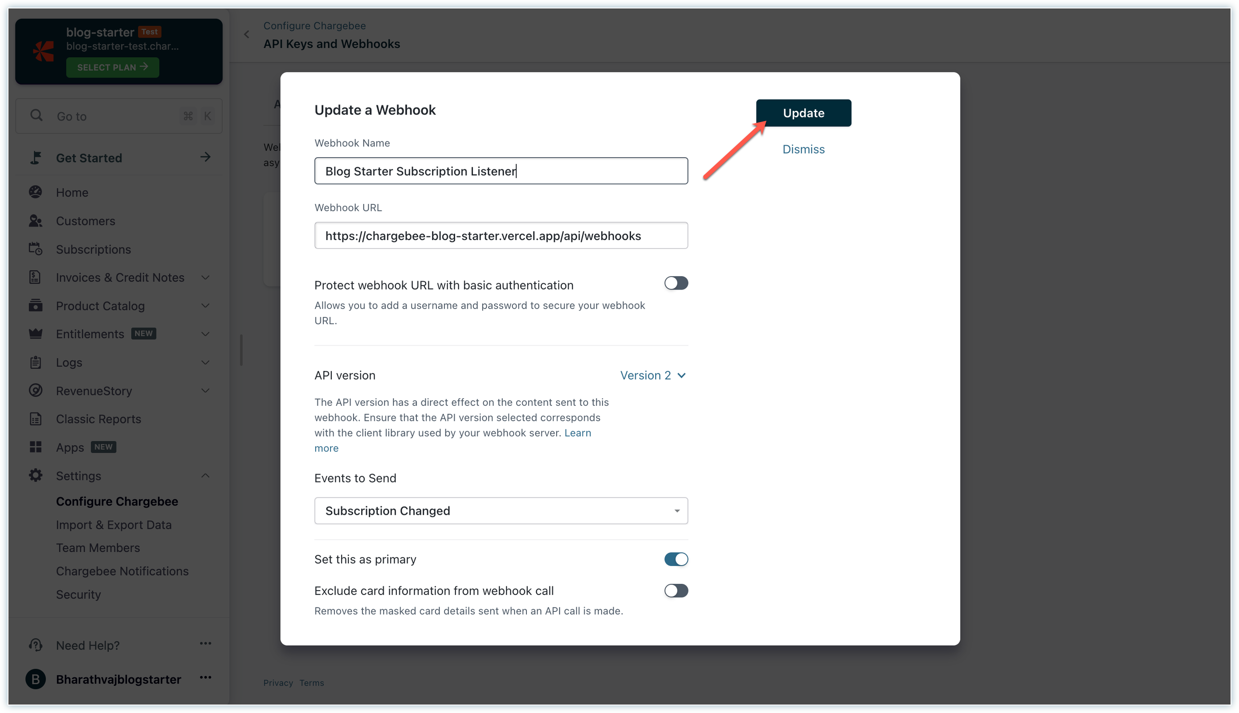
Task: Click the Logs icon in sidebar
Action: click(36, 362)
